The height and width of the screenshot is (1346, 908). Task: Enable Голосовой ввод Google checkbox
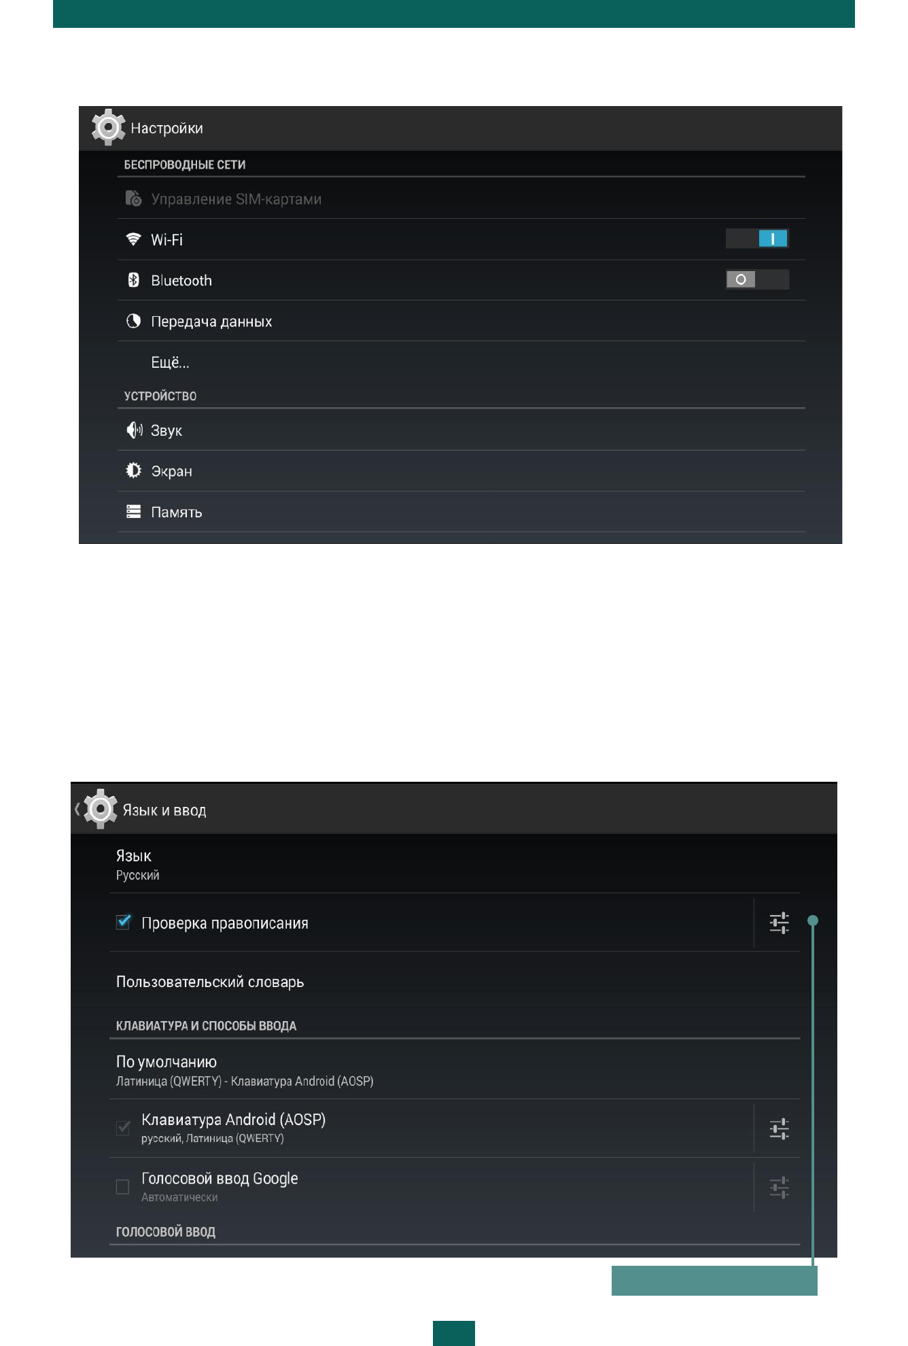point(123,1187)
